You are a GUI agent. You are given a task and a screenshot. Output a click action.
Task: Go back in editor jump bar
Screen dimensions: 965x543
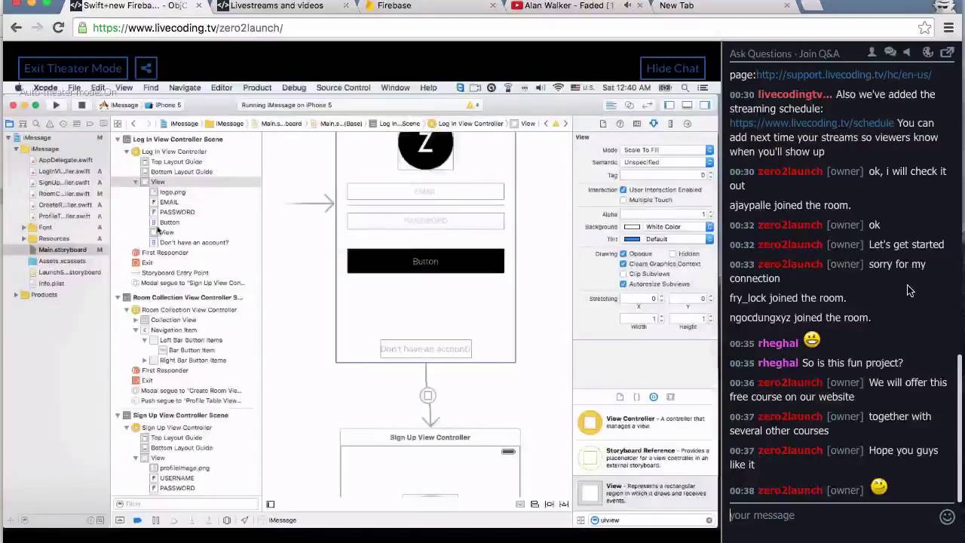click(x=133, y=124)
